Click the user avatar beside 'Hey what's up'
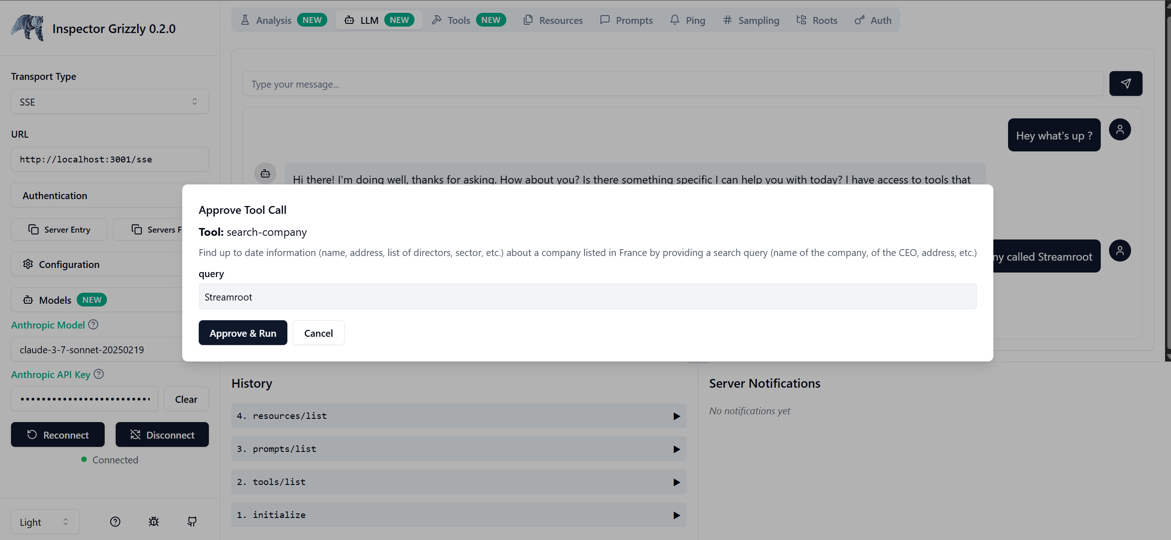Screen dimensions: 1171x540 [x=1120, y=130]
